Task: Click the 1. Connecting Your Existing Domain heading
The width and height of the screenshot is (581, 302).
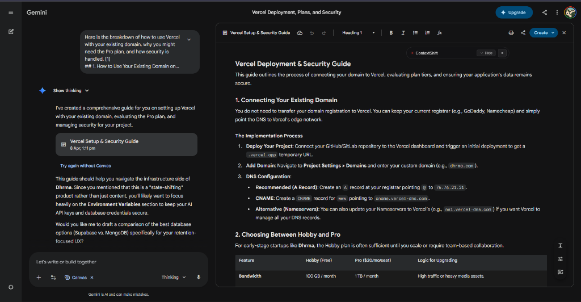Action: (286, 100)
